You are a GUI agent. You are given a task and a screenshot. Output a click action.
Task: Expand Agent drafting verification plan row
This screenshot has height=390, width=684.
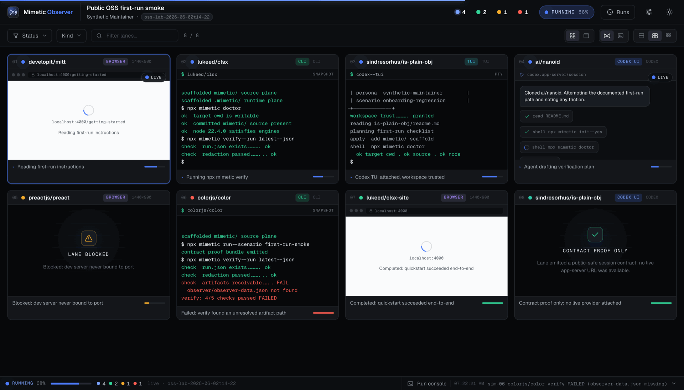(595, 167)
